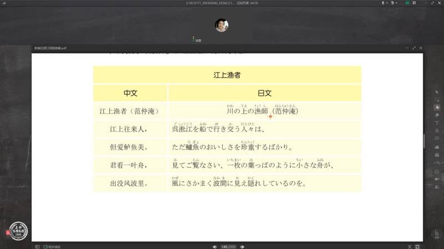Click the page number field showing 140
444x249 pixels.
pos(224,246)
